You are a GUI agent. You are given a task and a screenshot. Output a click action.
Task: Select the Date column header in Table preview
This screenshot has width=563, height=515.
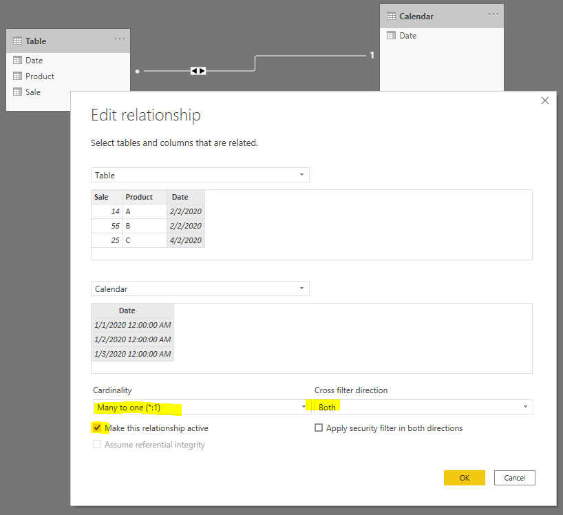[x=186, y=197]
